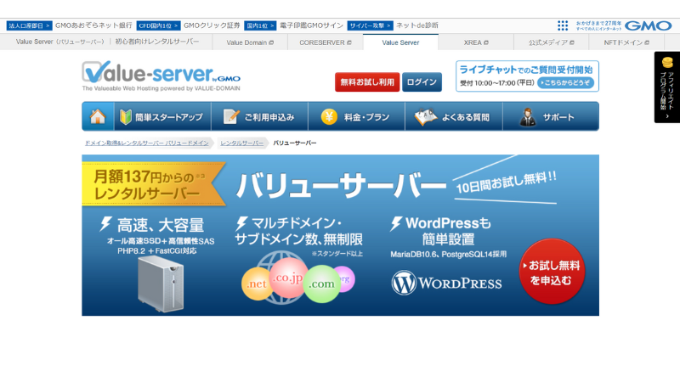680x382 pixels.
Task: Open 簡単スタートアップ menu item
Action: (162, 116)
